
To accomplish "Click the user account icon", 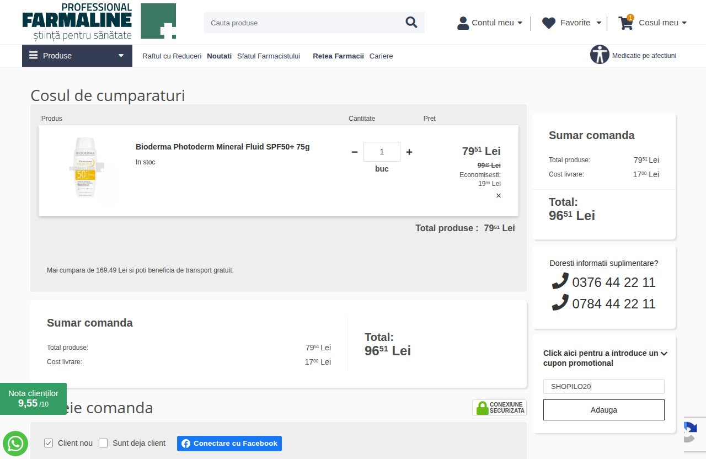I will click(463, 23).
